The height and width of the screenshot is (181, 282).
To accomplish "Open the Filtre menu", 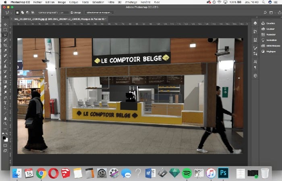I will [x=111, y=2].
